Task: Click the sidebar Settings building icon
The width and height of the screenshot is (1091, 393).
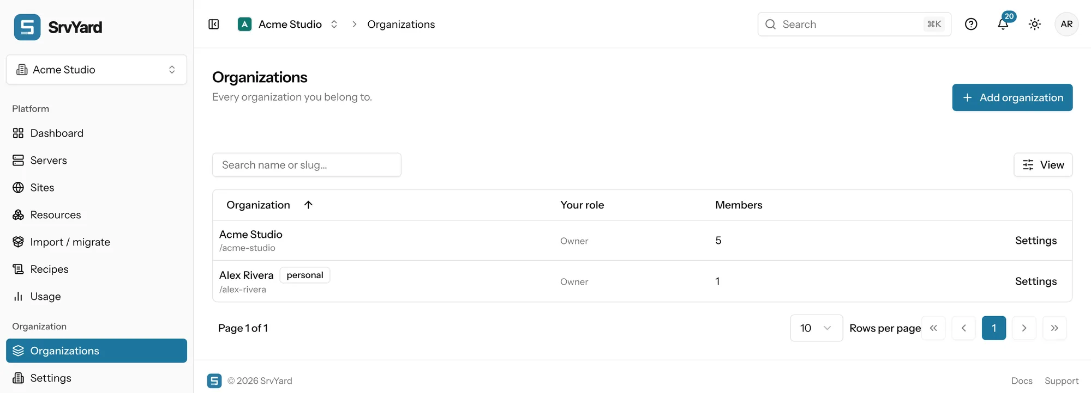Action: coord(18,378)
